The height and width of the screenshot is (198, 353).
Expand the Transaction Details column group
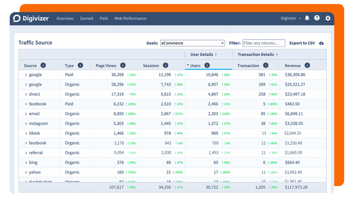(x=258, y=54)
